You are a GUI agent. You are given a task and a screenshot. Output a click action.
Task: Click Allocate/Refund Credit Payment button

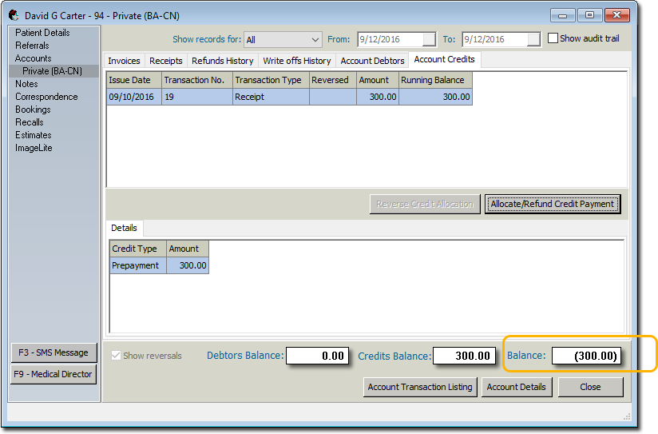553,204
